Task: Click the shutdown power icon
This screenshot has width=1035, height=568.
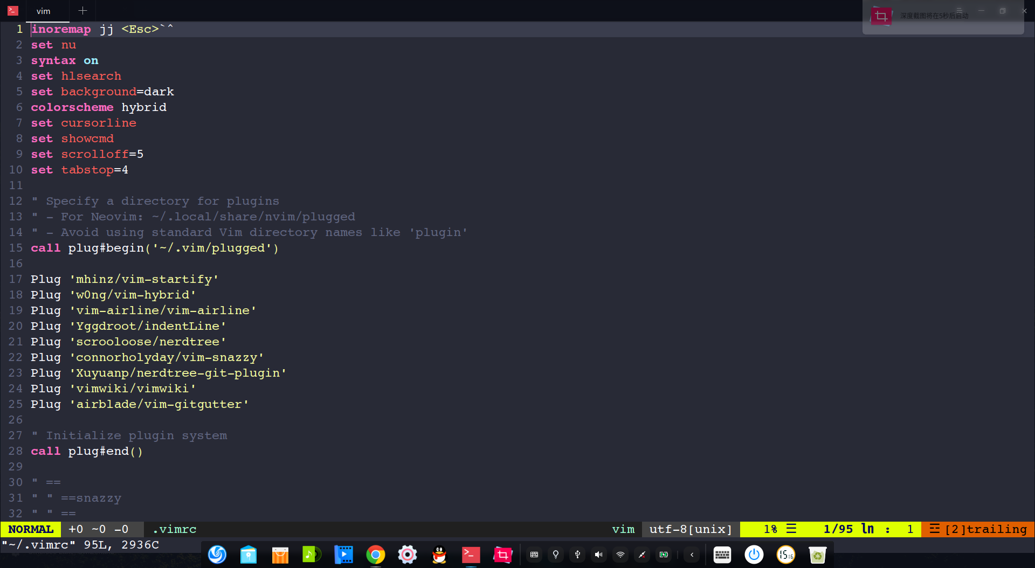Action: click(x=754, y=555)
